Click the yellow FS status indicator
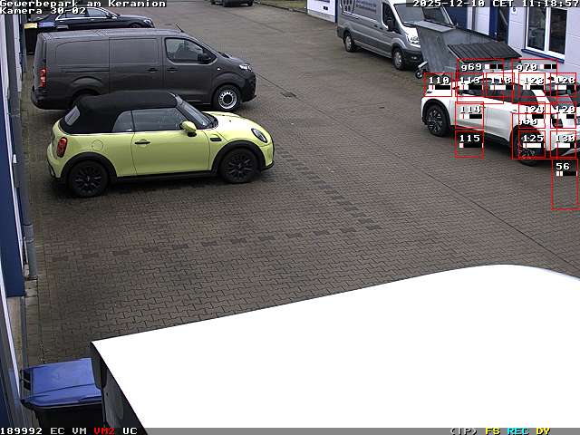This screenshot has width=580, height=435. (492, 430)
